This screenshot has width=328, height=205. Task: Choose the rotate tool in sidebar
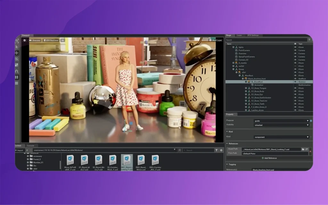click(x=17, y=59)
